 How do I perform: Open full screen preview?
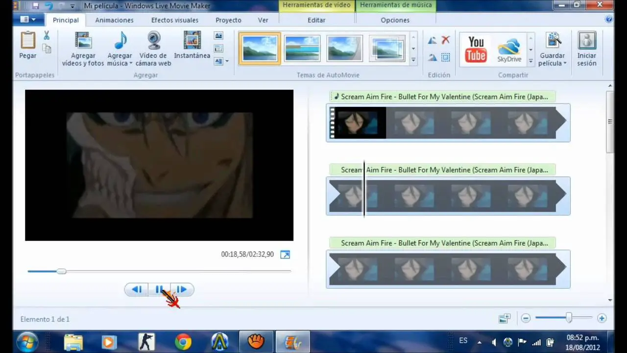click(285, 254)
